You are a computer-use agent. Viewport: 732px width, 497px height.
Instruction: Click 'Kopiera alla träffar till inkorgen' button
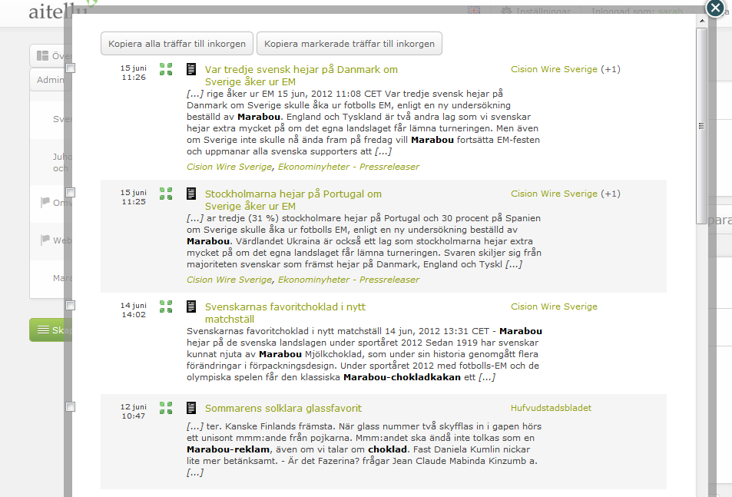(177, 43)
